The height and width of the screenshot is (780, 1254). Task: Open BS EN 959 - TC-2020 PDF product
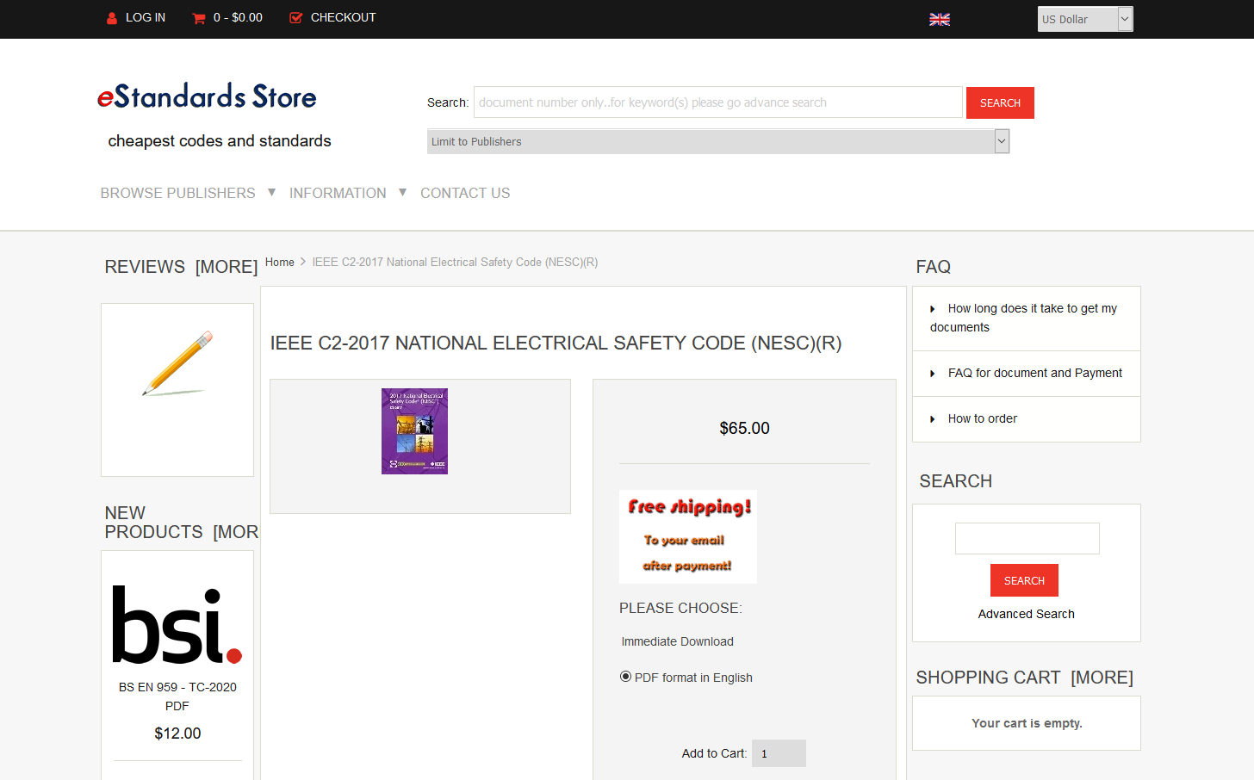tap(177, 696)
